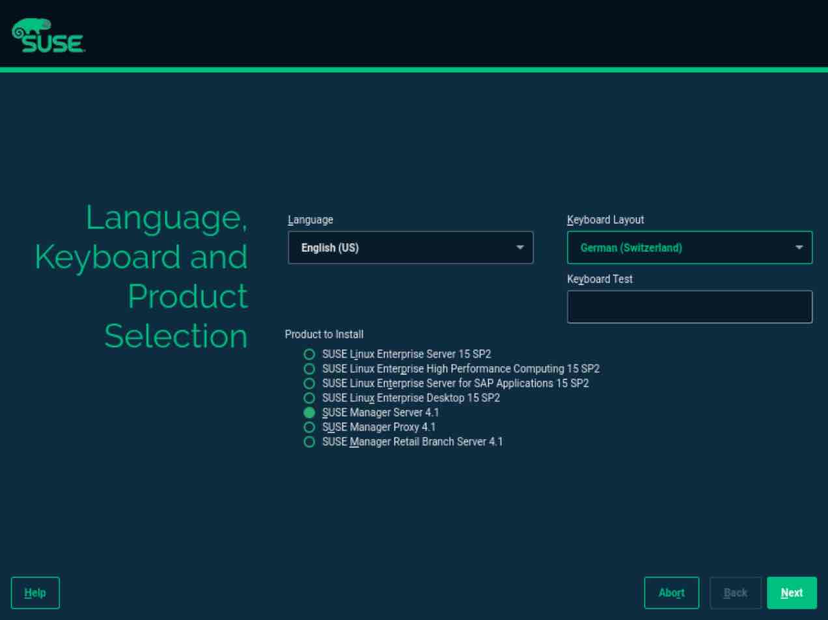Image resolution: width=828 pixels, height=620 pixels.
Task: Click the Help button
Action: (x=35, y=593)
